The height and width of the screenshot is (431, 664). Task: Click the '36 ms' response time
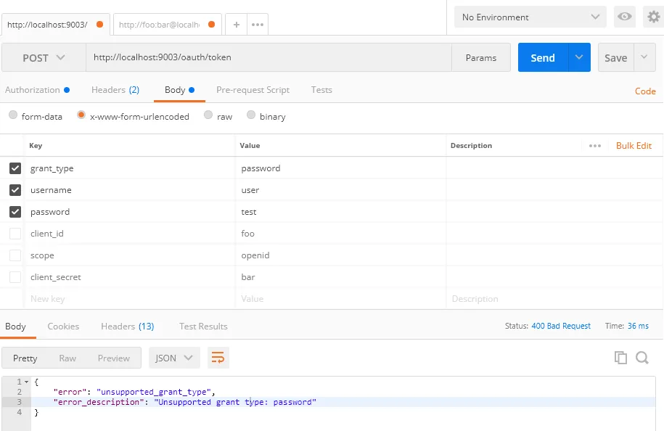point(638,326)
